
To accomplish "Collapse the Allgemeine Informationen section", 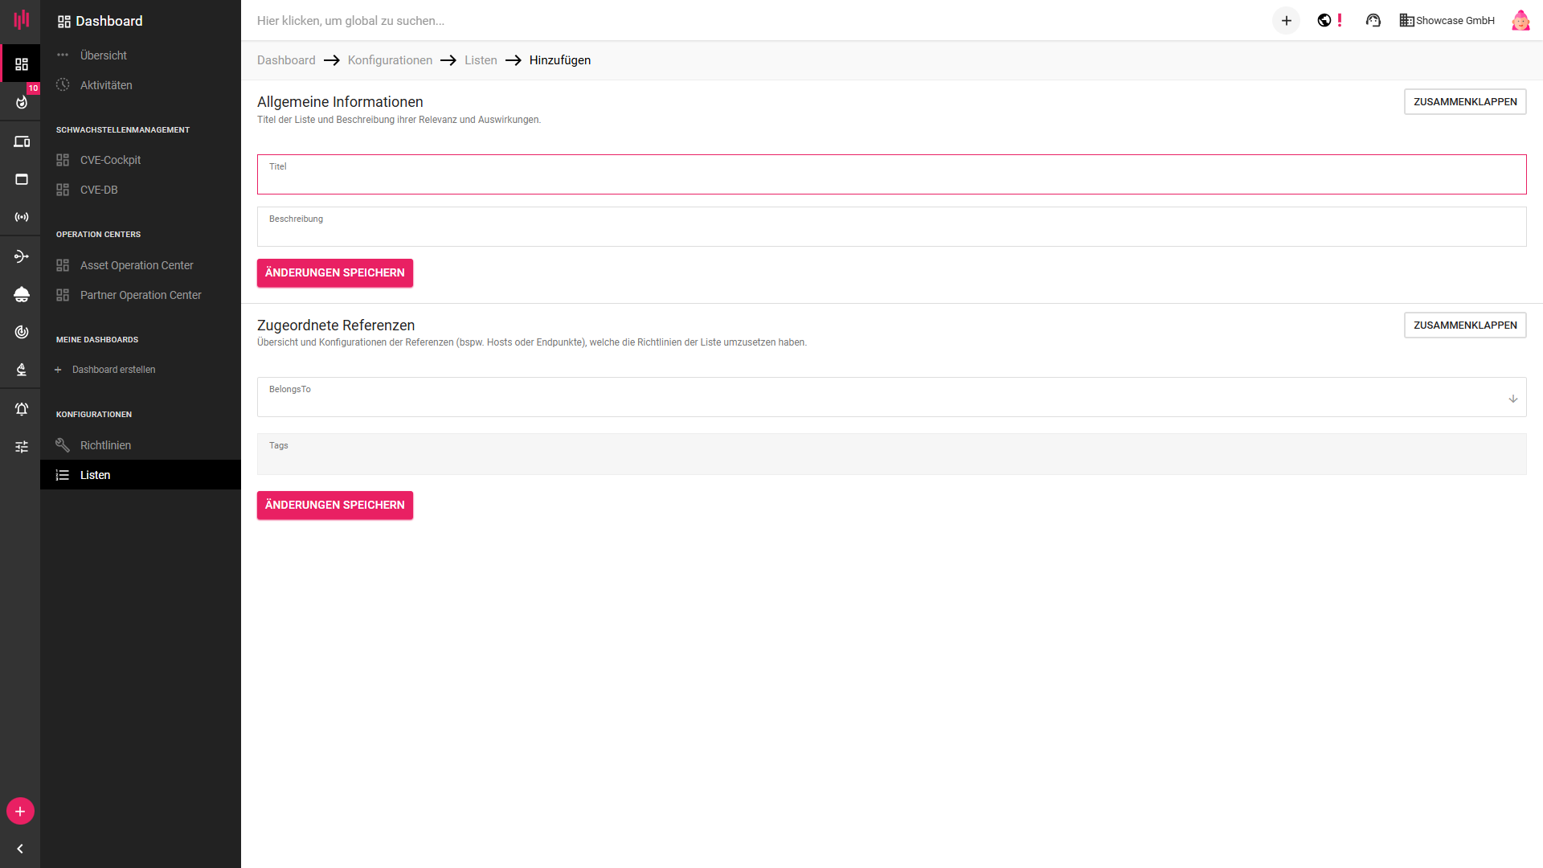I will tap(1464, 102).
